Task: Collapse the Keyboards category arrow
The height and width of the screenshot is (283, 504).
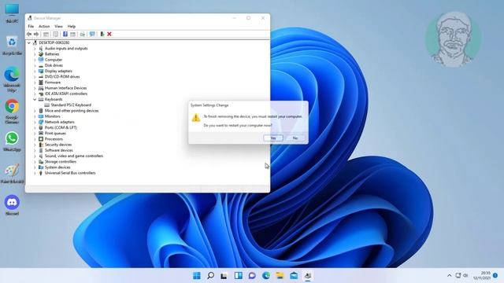Action: click(35, 100)
